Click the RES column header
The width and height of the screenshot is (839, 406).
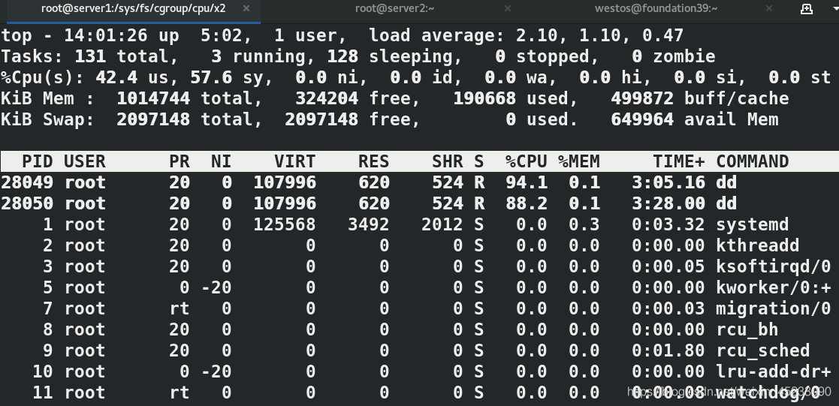[x=374, y=161]
